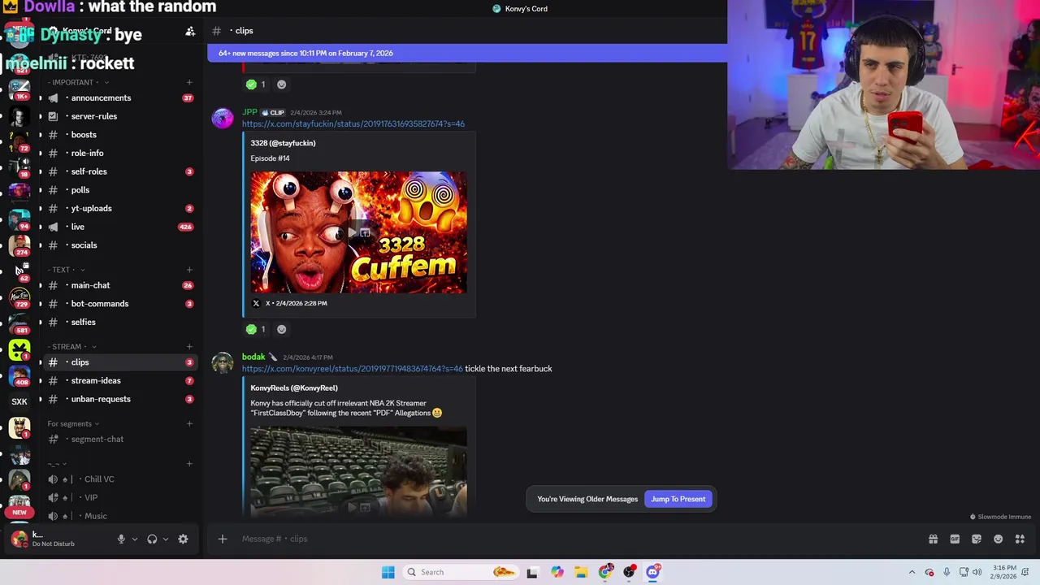Open the segment-chat channel
The image size is (1040, 585).
pyautogui.click(x=119, y=439)
